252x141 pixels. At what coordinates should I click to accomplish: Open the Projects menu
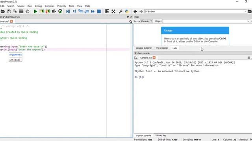pyautogui.click(x=61, y=6)
